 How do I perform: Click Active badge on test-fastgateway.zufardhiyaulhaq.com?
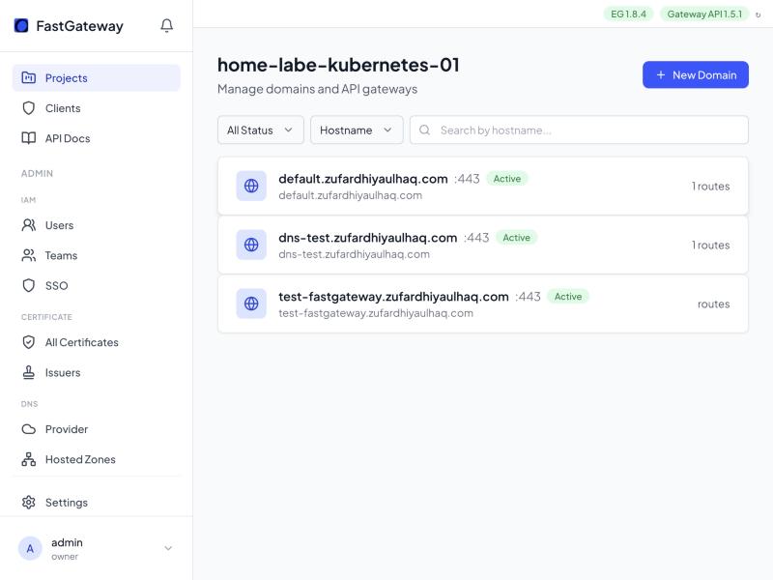click(x=568, y=297)
